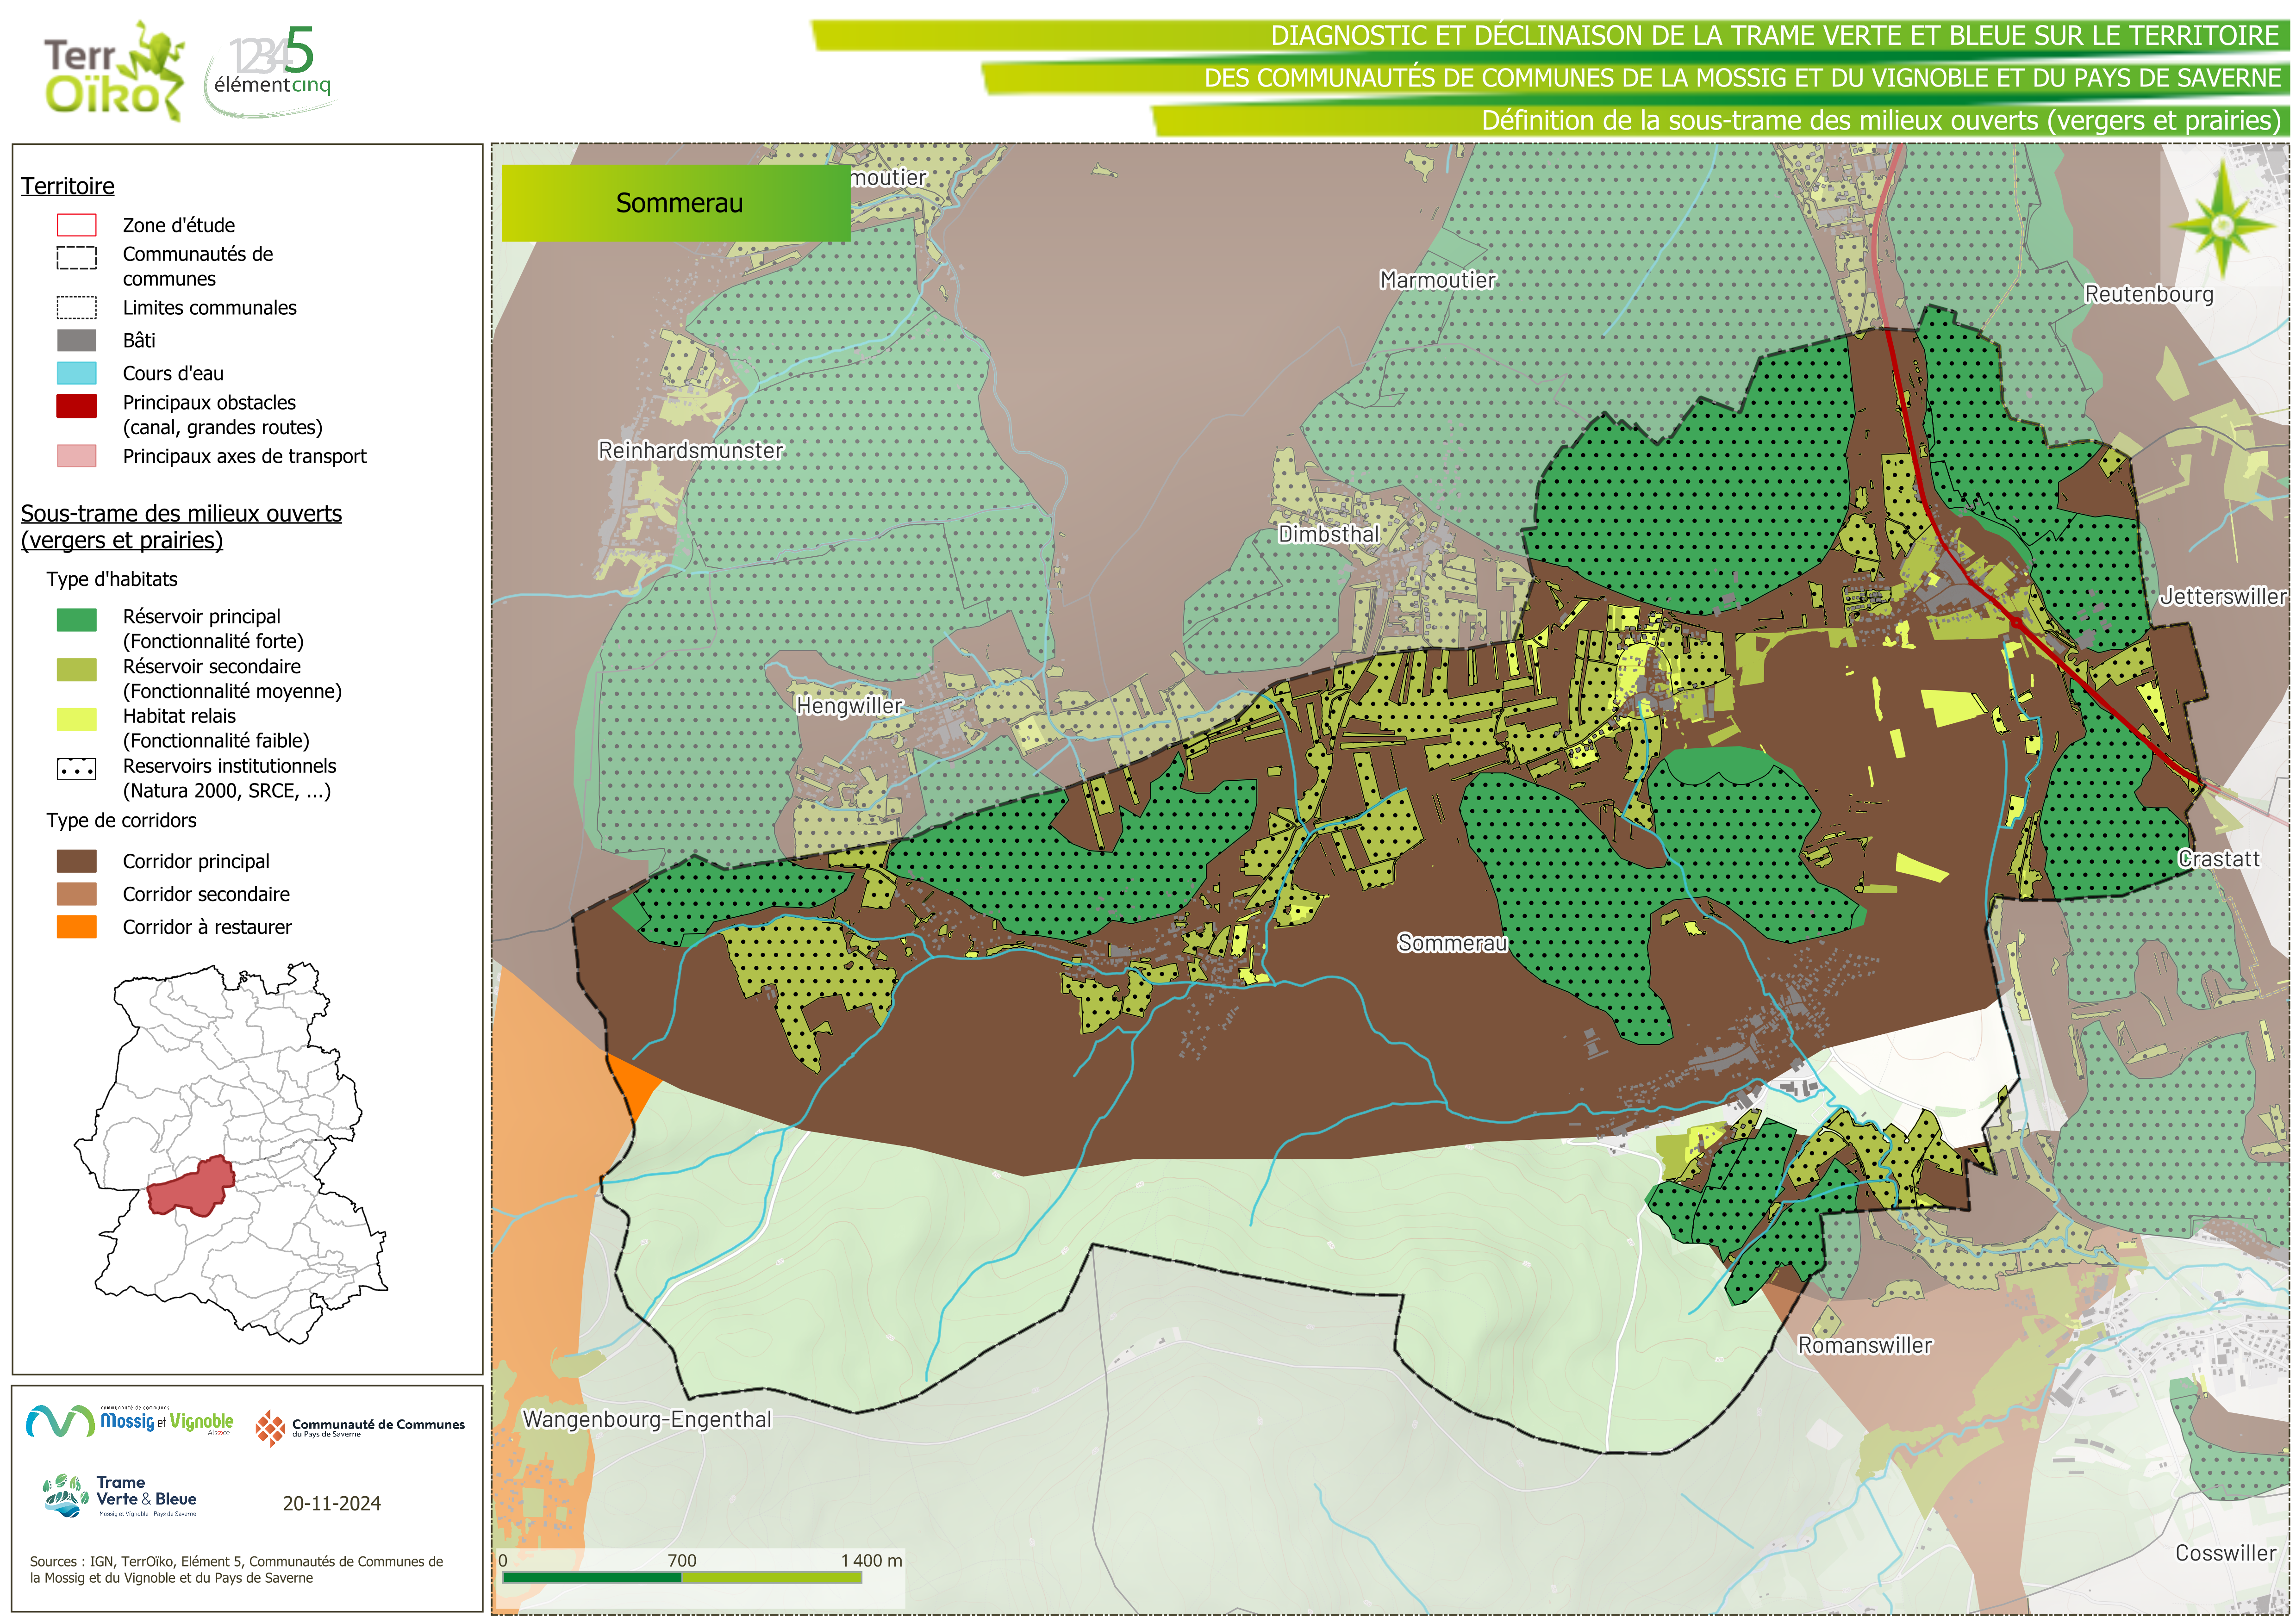Click the dotted Reservoirs institutionnels legend symbol
Screen dimensions: 2296x1623
point(77,770)
